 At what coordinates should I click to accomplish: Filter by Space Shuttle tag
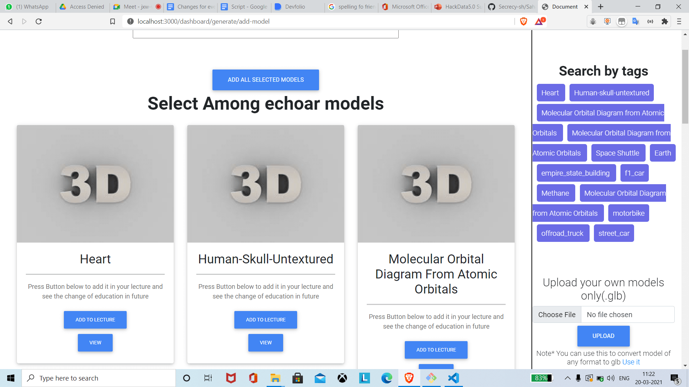tap(617, 153)
